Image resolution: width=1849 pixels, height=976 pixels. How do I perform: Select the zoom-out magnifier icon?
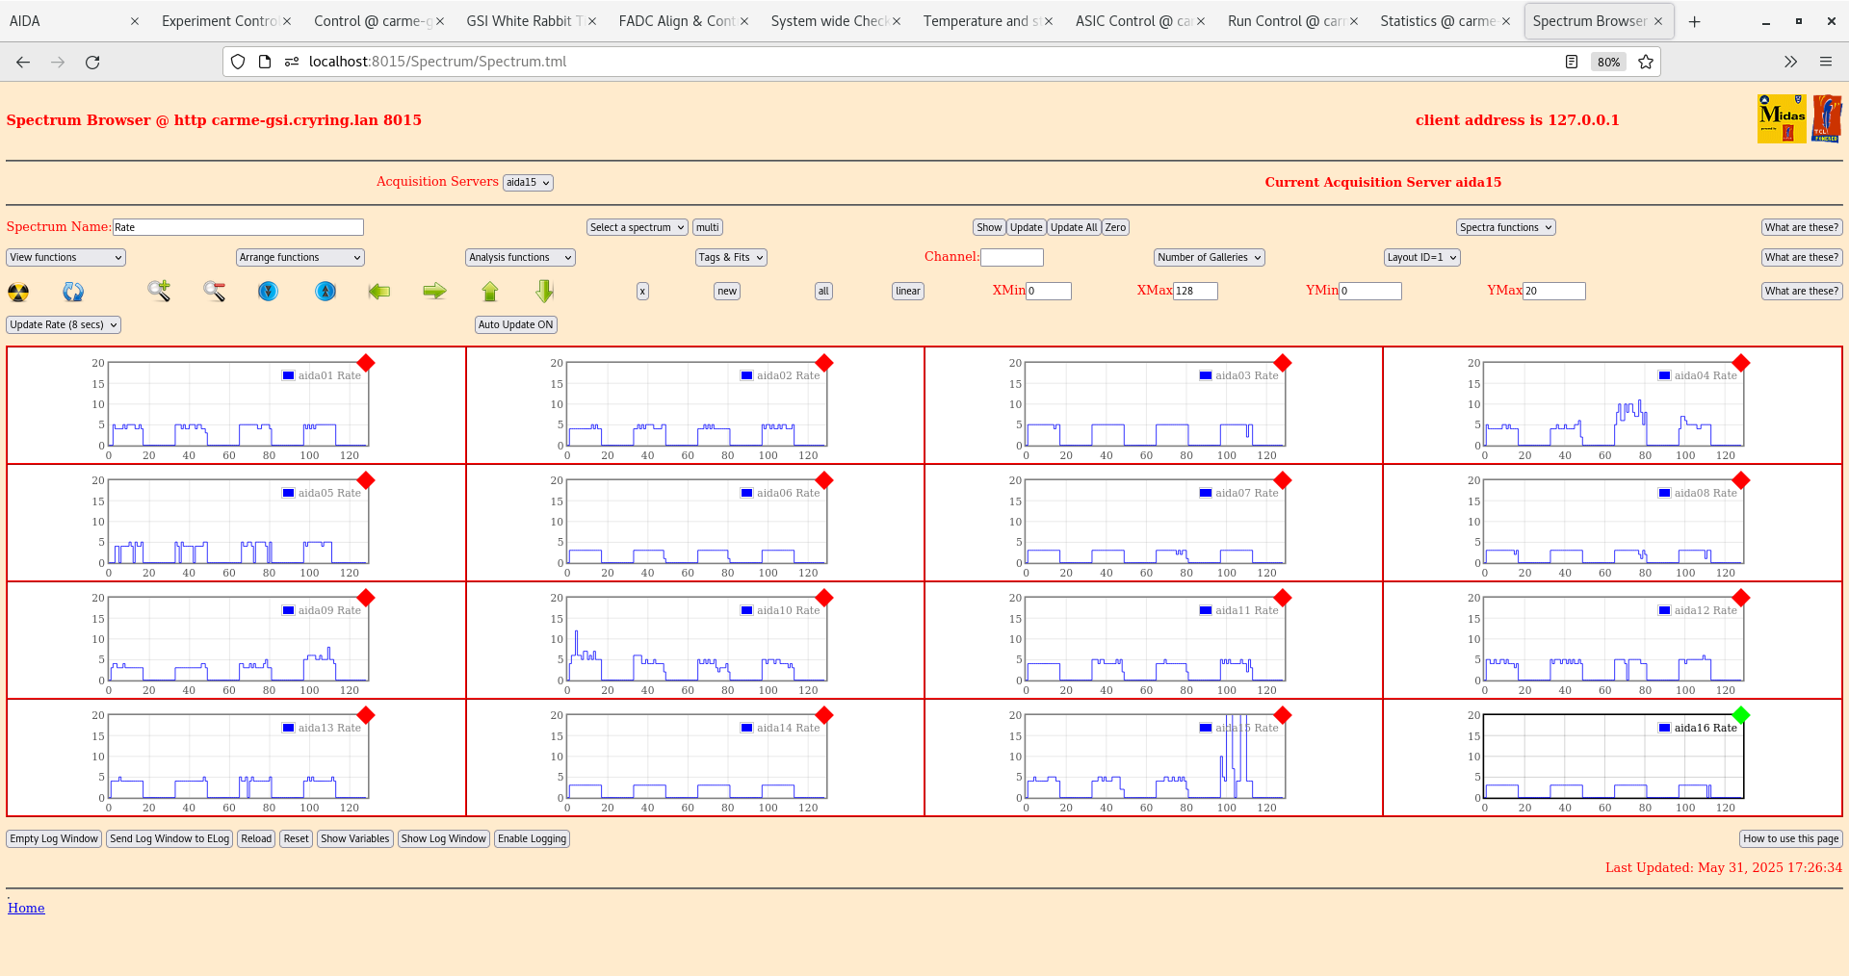(x=214, y=292)
